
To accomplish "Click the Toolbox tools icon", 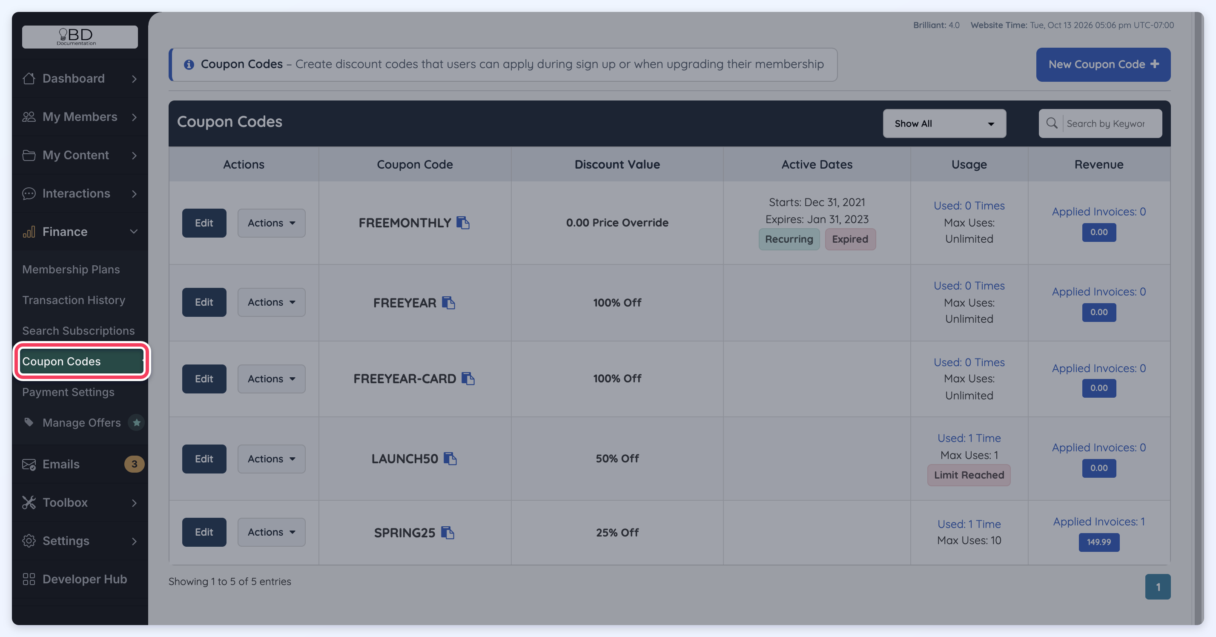I will pyautogui.click(x=29, y=502).
